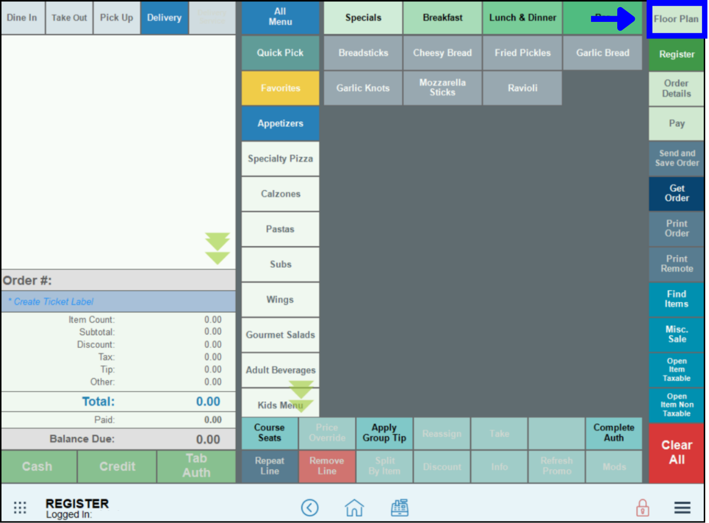The height and width of the screenshot is (523, 709).
Task: Switch to the Breakfast menu tab
Action: pos(442,18)
